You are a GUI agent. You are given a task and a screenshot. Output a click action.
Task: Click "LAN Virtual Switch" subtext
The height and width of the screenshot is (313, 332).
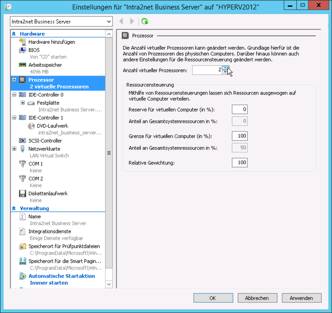pyautogui.click(x=49, y=155)
